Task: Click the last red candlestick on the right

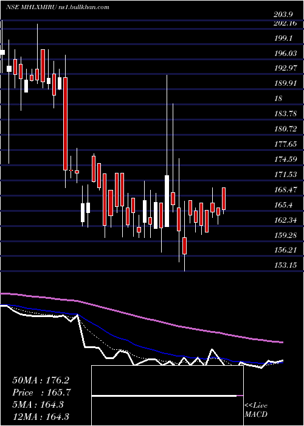Action: [x=224, y=198]
